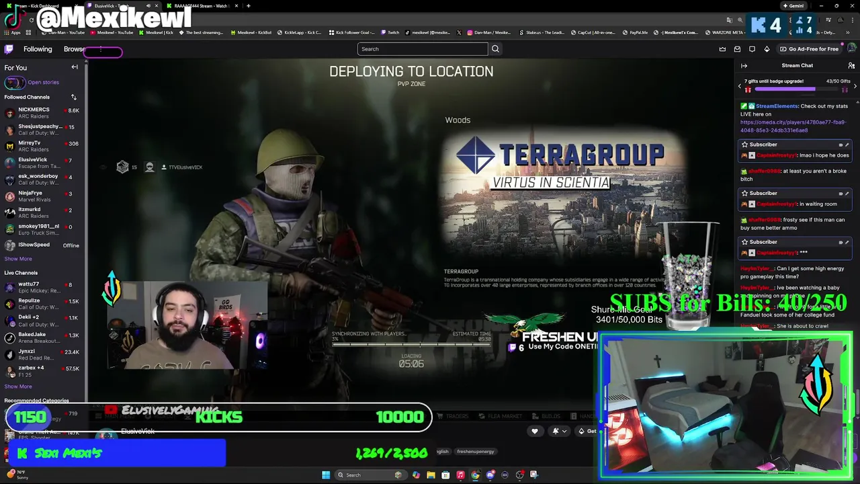860x484 pixels.
Task: Open the Windows Start menu
Action: point(326,475)
